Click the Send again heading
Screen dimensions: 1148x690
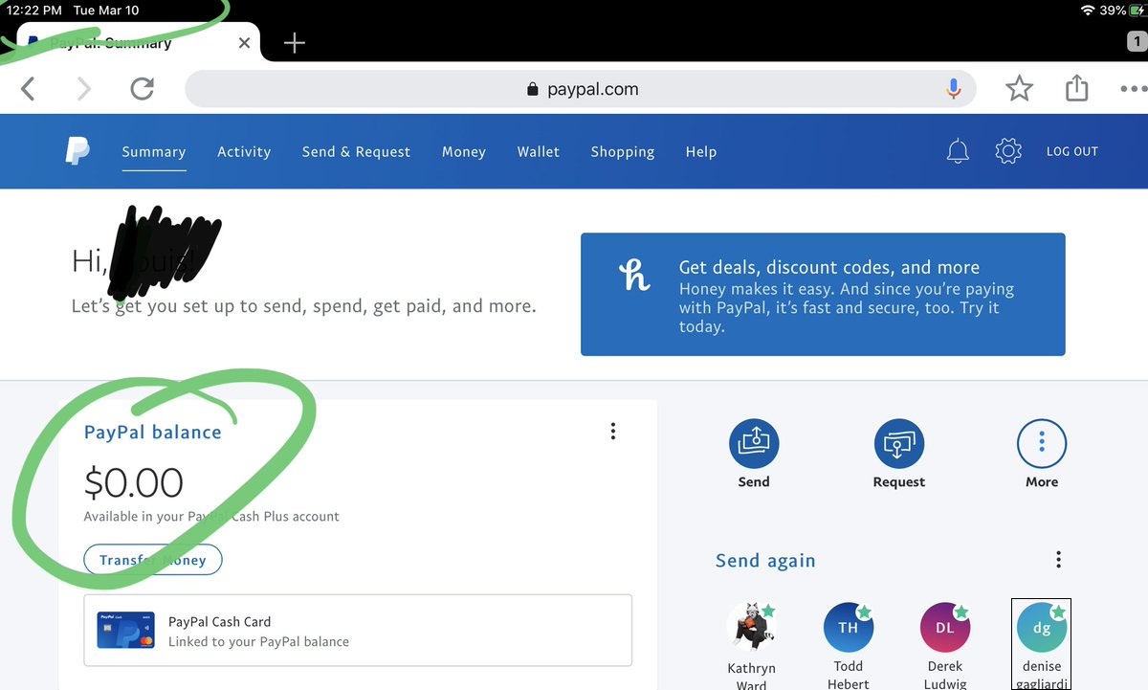[765, 561]
